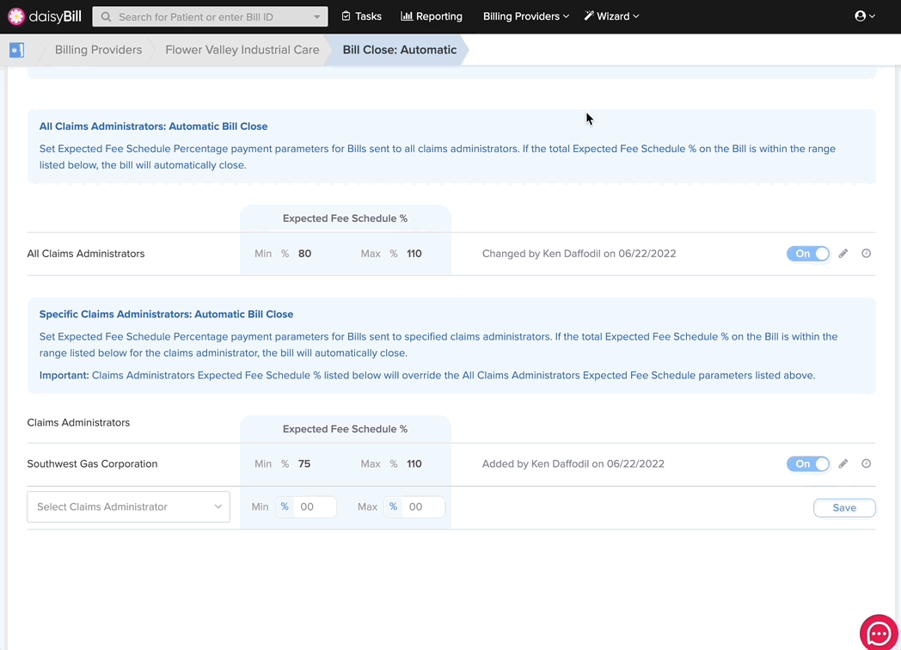
Task: View history for All Claims Administrators
Action: [866, 254]
